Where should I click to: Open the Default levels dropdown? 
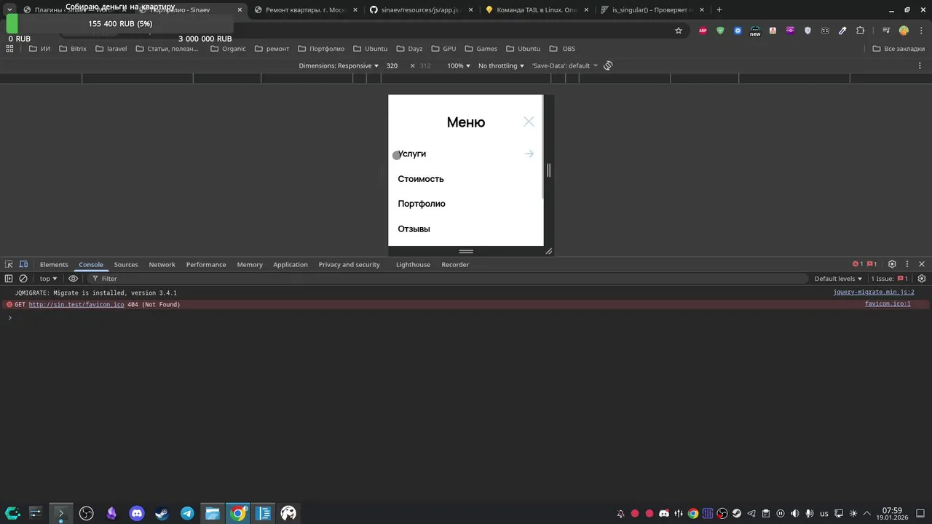click(838, 279)
